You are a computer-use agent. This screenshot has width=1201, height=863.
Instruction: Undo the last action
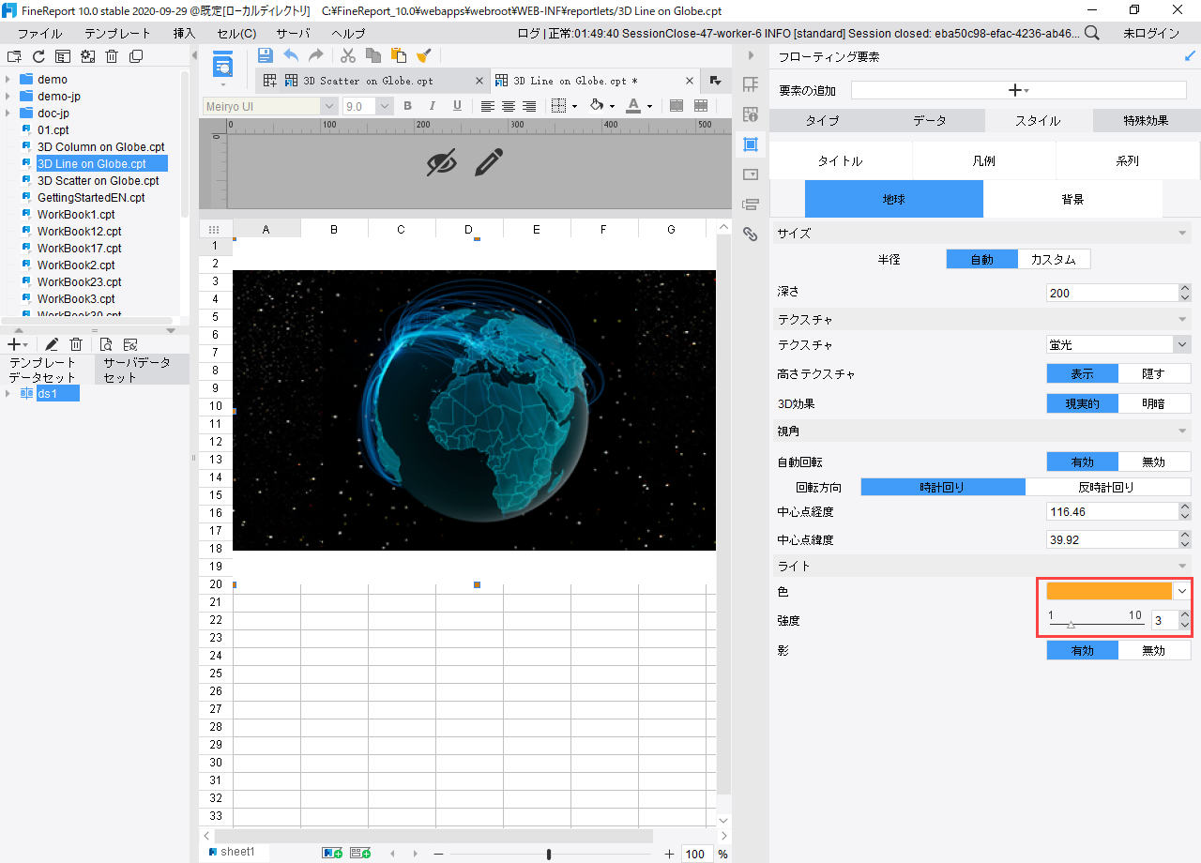[291, 55]
